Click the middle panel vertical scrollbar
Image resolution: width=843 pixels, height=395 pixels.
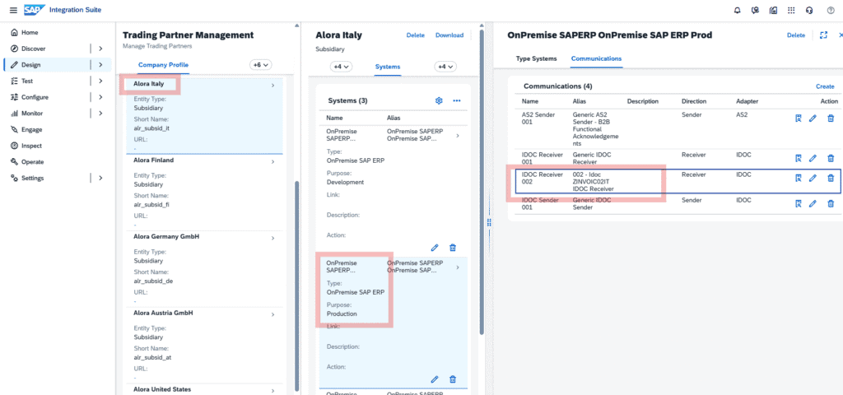click(482, 183)
